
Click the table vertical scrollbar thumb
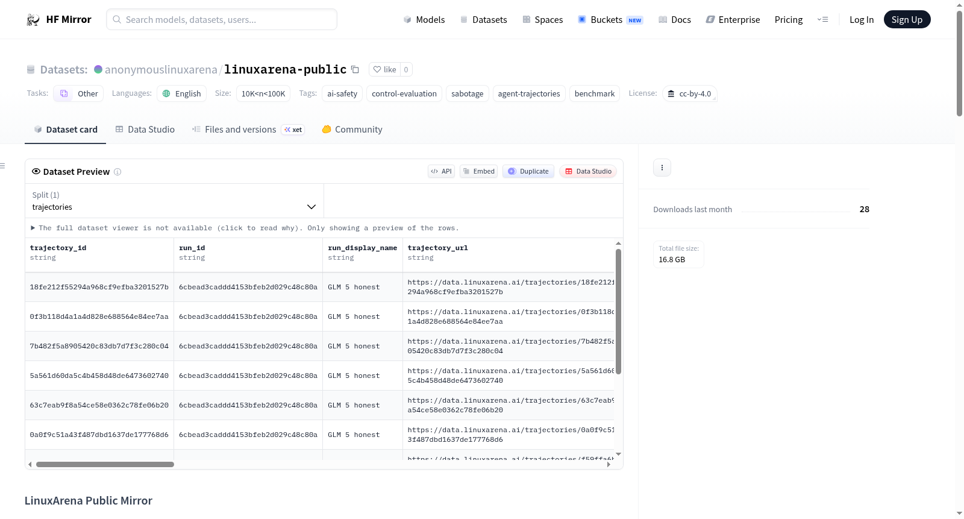(618, 312)
